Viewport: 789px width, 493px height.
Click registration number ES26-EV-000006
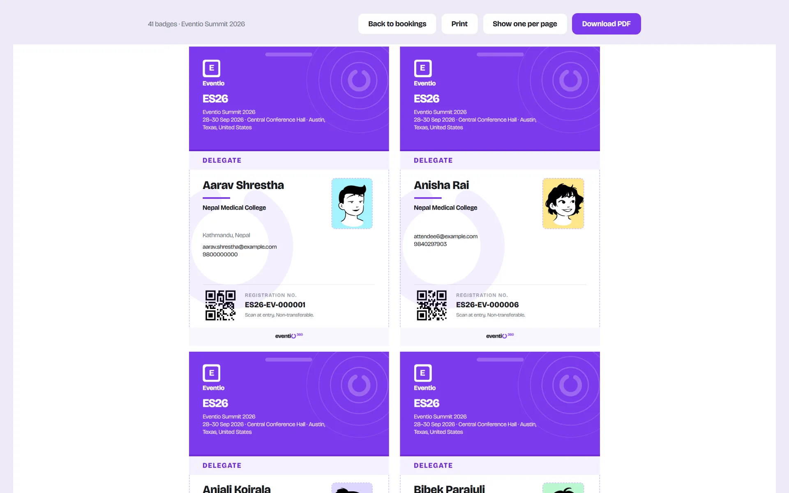click(487, 305)
